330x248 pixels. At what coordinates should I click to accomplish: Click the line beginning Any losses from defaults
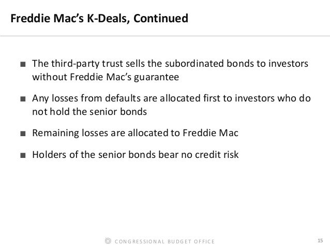171,98
